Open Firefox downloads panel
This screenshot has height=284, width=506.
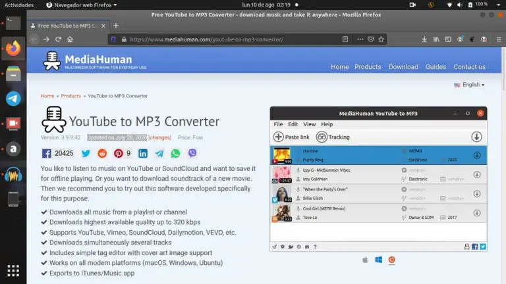(424, 39)
